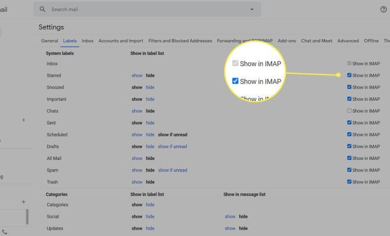The image size is (390, 236).
Task: Enable Show in IMAP for Chats
Action: click(x=349, y=110)
